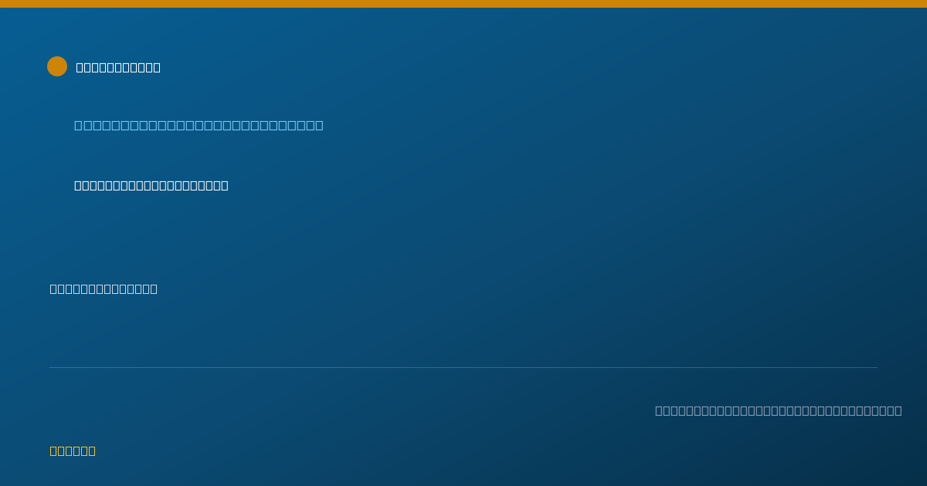
Task: Click the gray text line below the divider
Action: point(779,410)
